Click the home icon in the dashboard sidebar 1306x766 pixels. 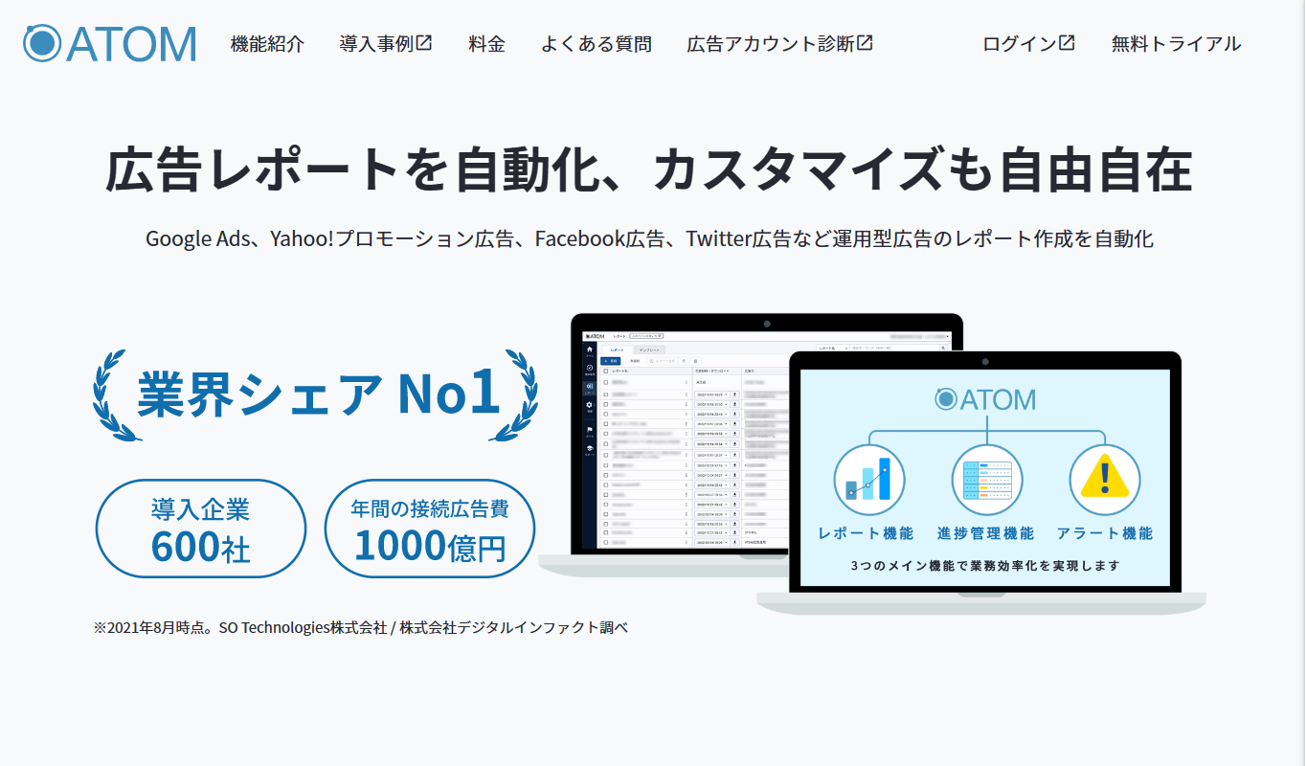(587, 348)
